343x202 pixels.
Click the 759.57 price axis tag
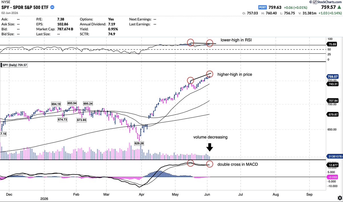click(332, 77)
